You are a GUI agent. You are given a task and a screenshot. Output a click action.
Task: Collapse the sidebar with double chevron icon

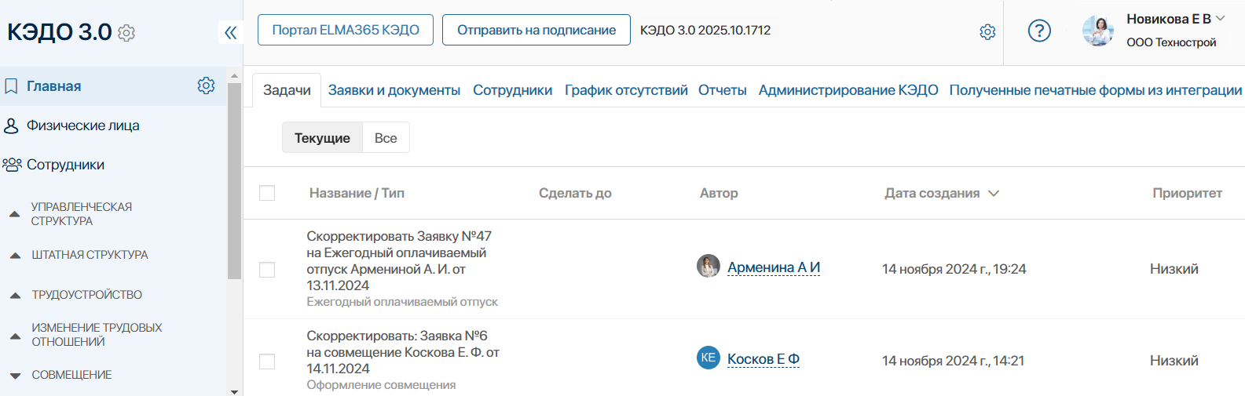click(x=230, y=32)
